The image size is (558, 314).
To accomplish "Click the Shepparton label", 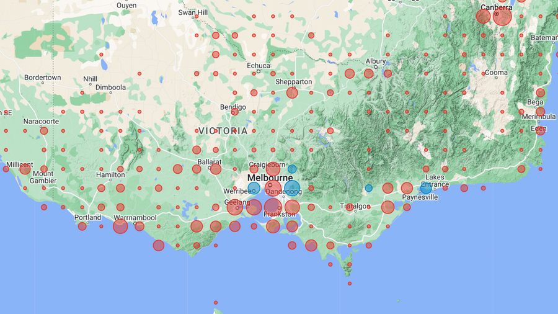I will coord(294,82).
